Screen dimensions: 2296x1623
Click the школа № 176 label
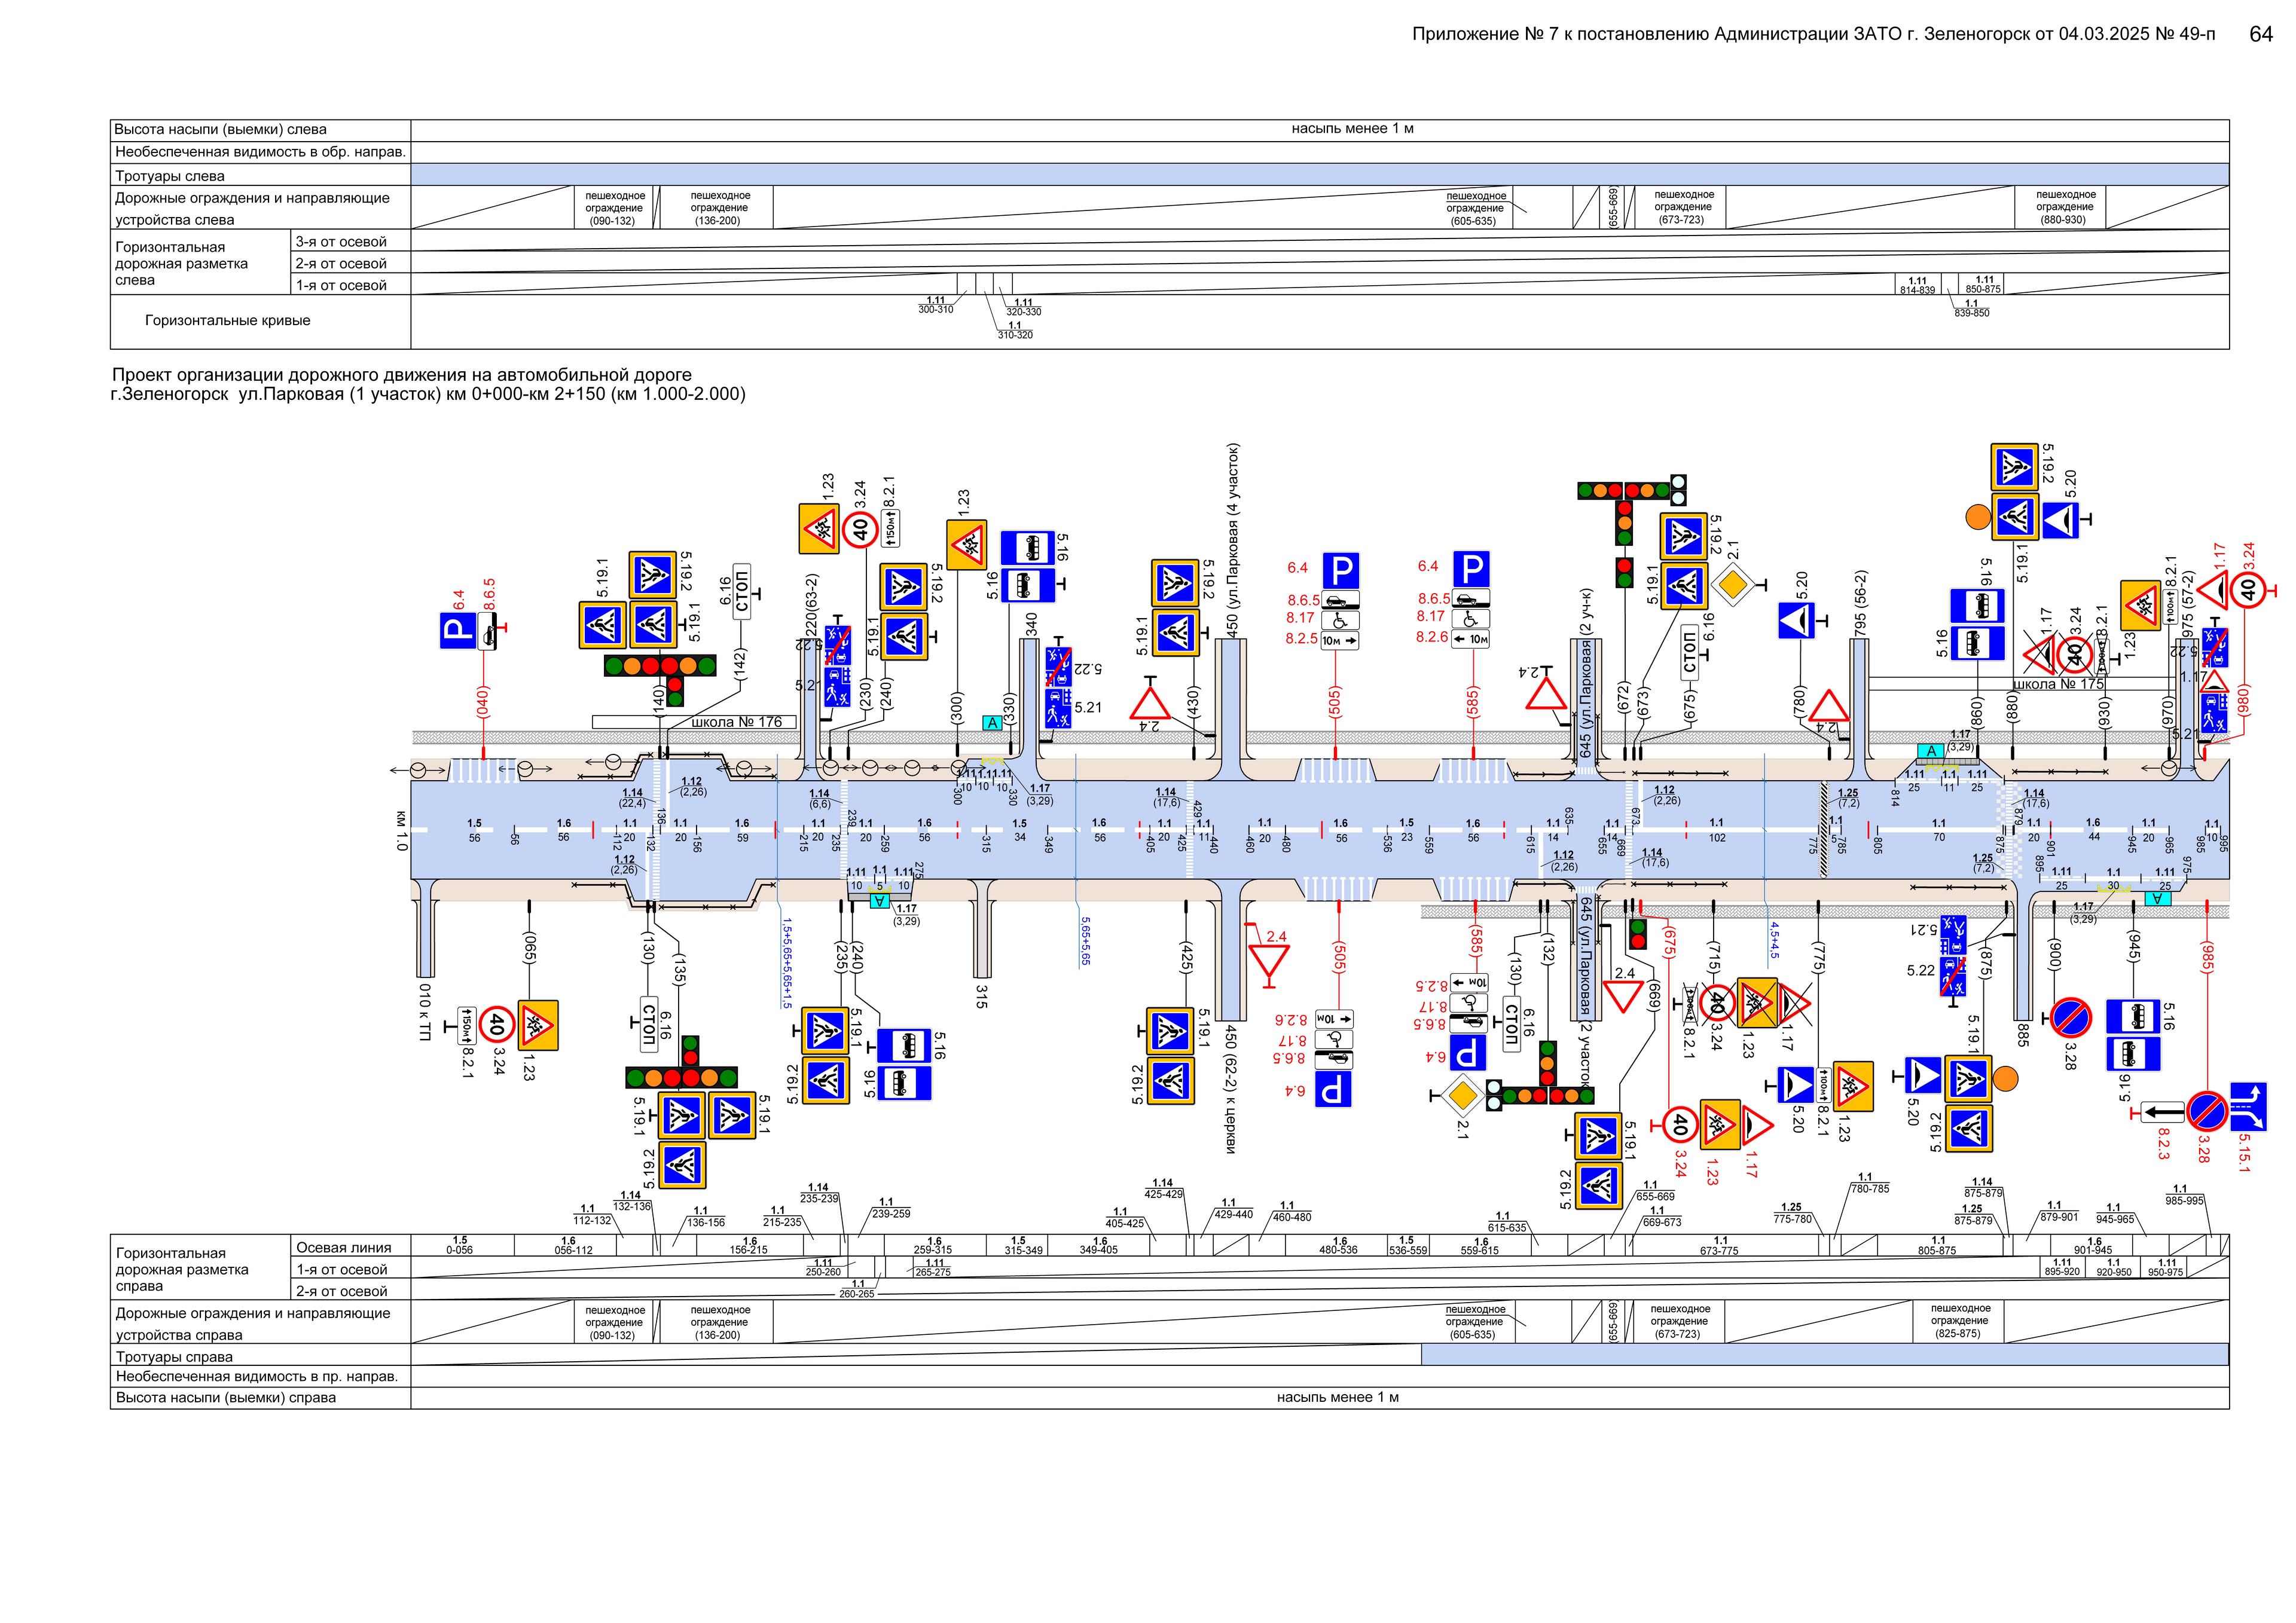pos(736,722)
